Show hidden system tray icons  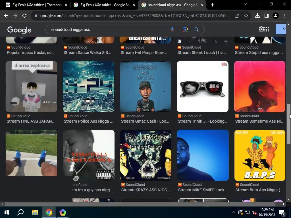234,212
